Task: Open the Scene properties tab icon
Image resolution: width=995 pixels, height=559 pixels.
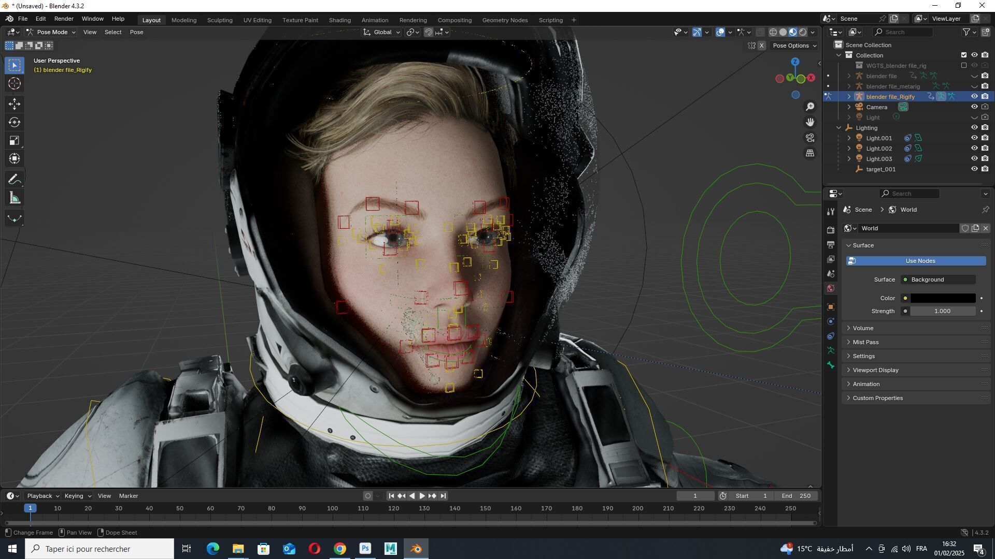Action: click(x=831, y=273)
